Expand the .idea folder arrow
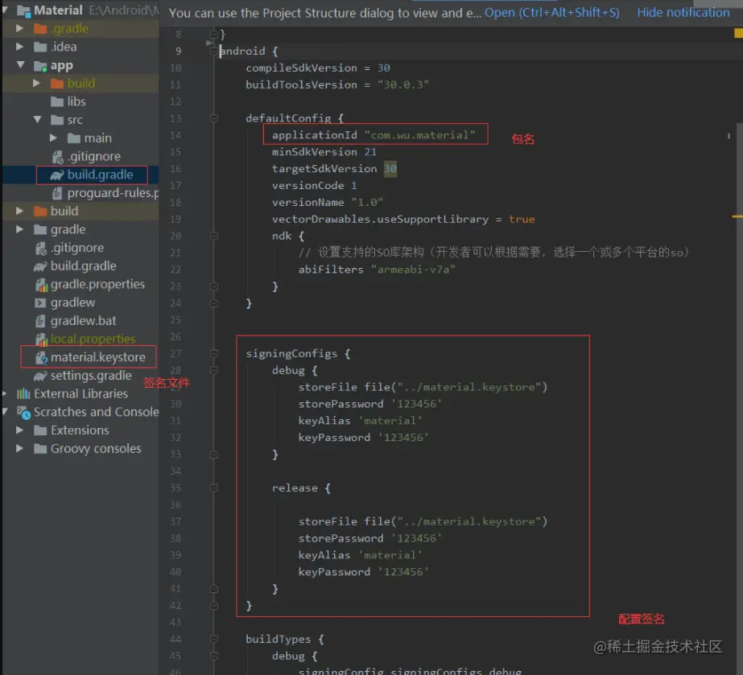The image size is (743, 675). coord(19,47)
